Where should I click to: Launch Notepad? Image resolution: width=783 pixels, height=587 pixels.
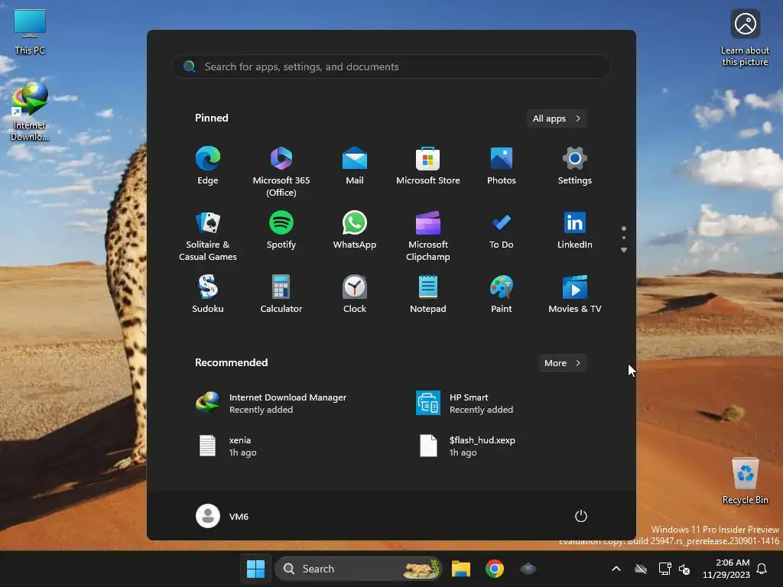428,294
